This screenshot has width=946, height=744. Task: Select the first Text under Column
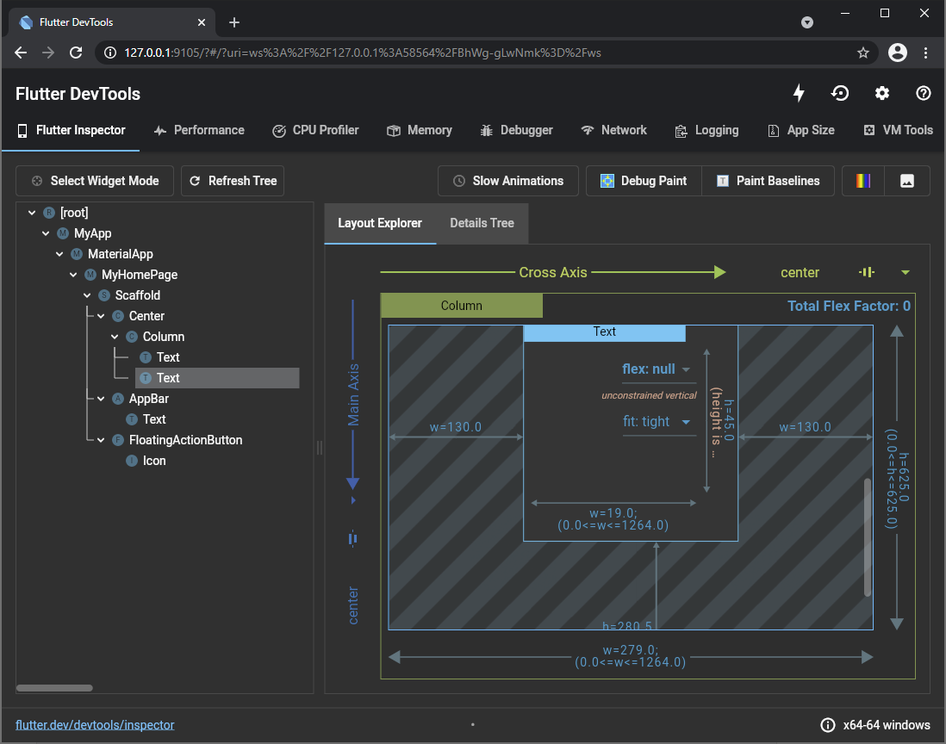click(168, 357)
